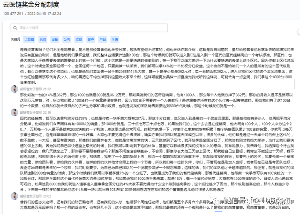Click speaker name with timestamp 22:10
This screenshot has width=300, height=214.
pos(36,112)
